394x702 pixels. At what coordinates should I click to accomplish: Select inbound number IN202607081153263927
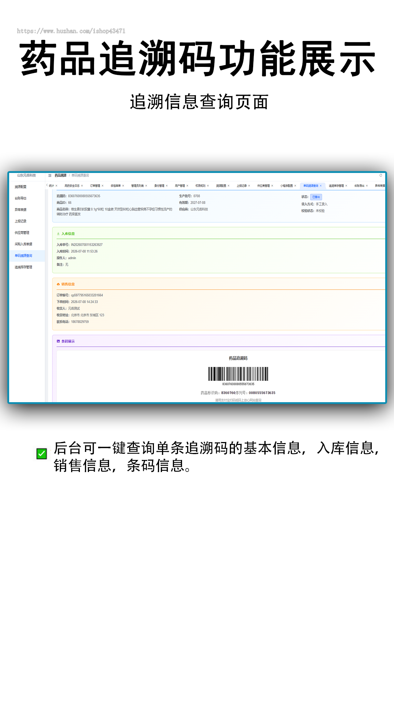[x=87, y=245]
